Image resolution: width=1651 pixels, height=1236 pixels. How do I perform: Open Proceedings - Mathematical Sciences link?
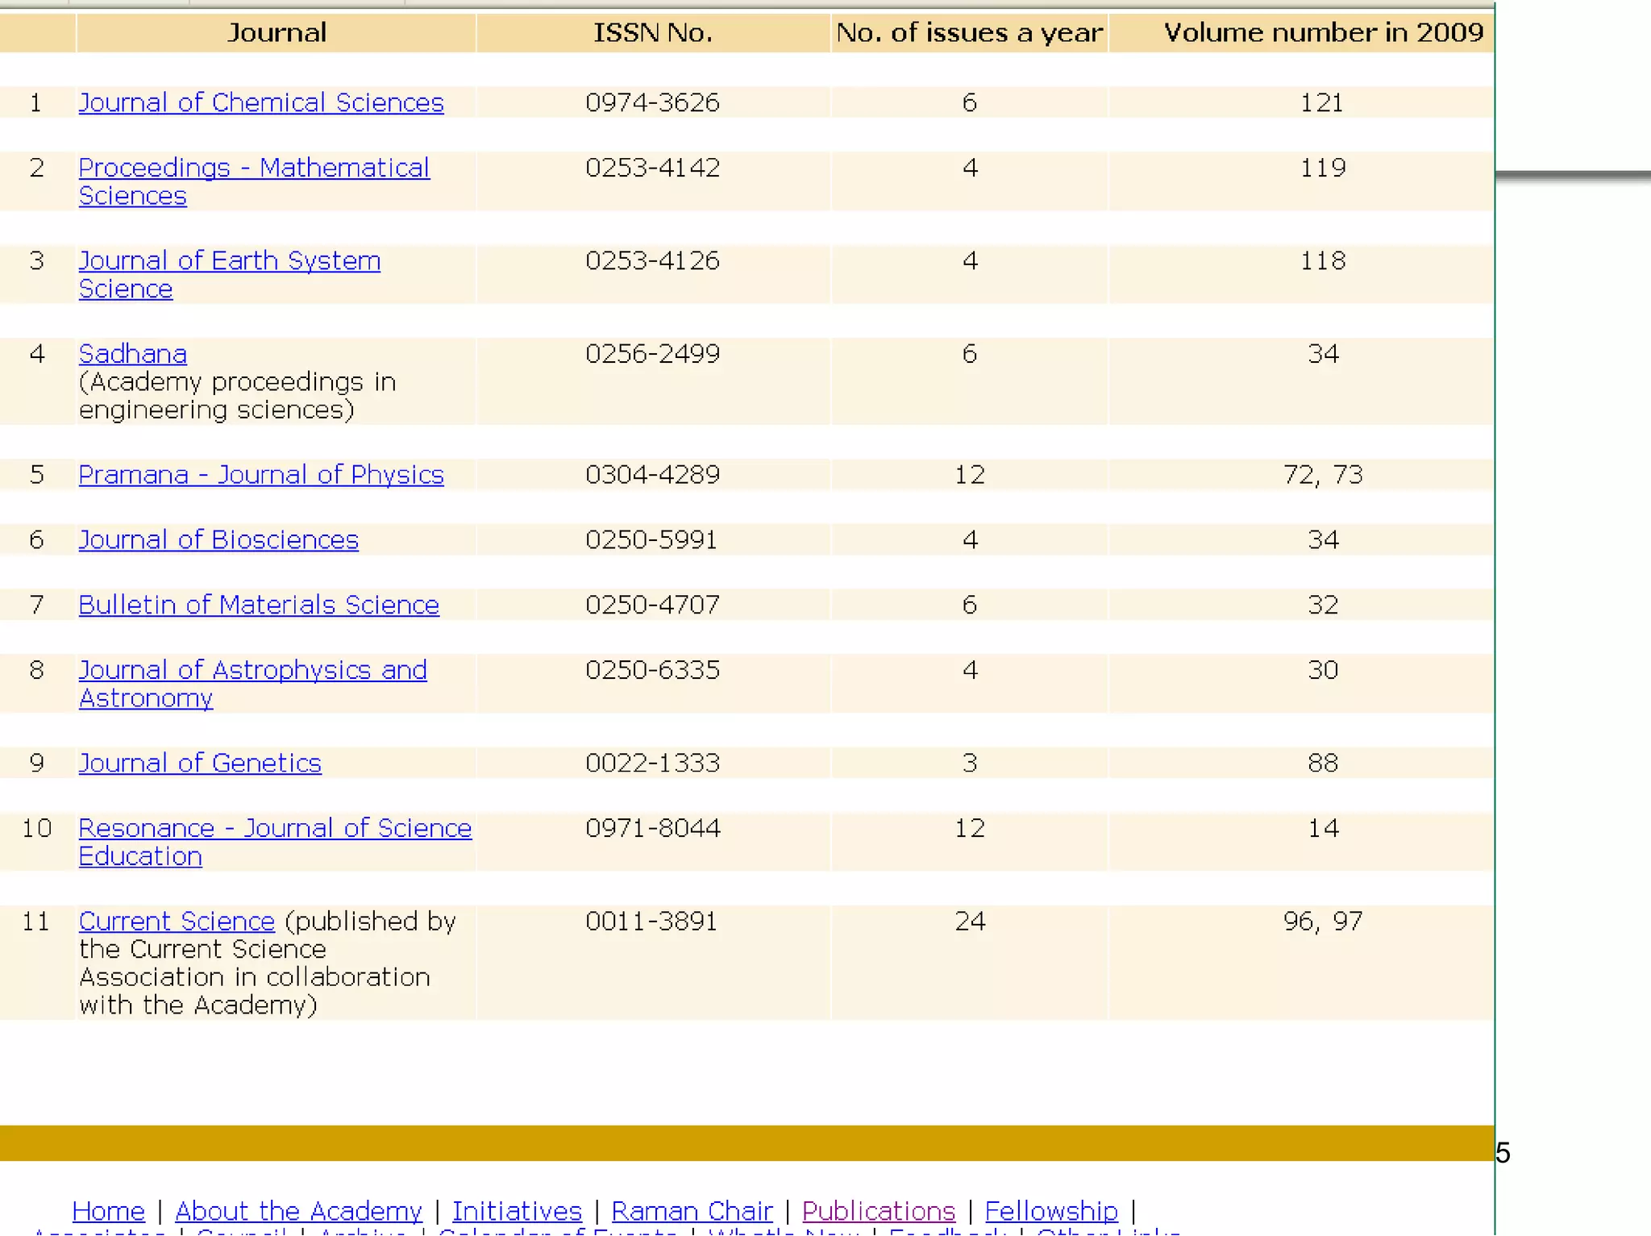253,168
